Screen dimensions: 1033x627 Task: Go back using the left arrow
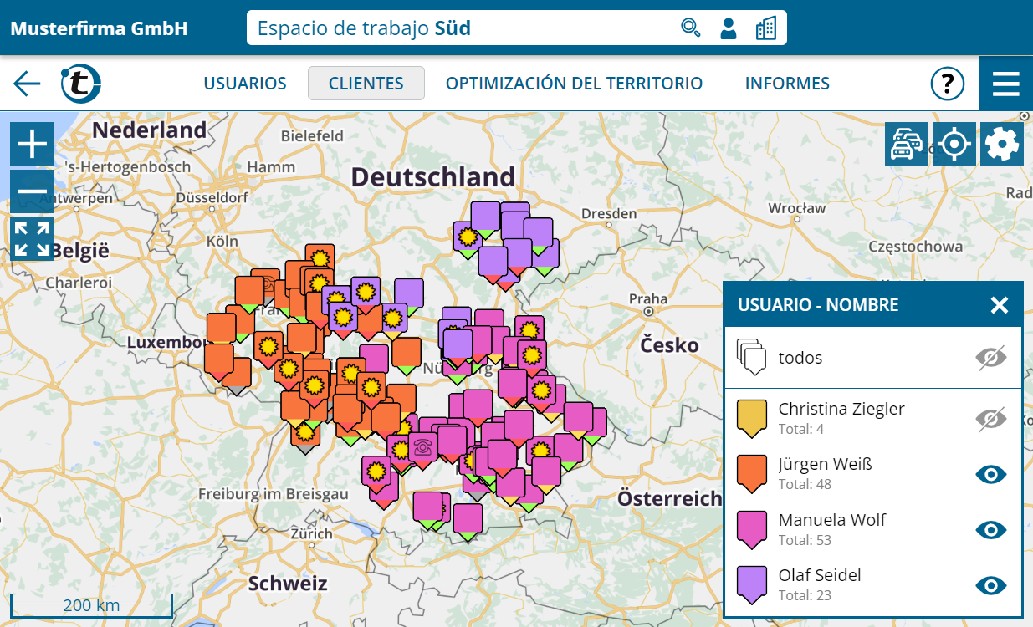coord(27,84)
